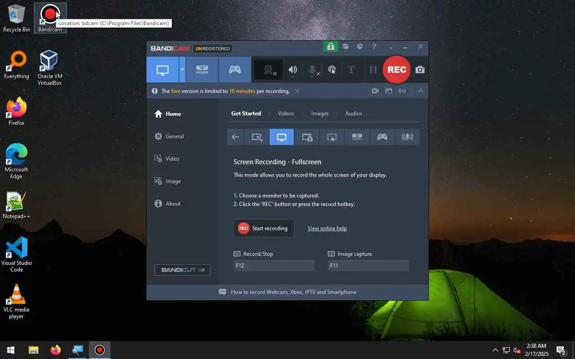575x359 pixels.
Task: Select game recording icon in mode row
Action: (382, 137)
